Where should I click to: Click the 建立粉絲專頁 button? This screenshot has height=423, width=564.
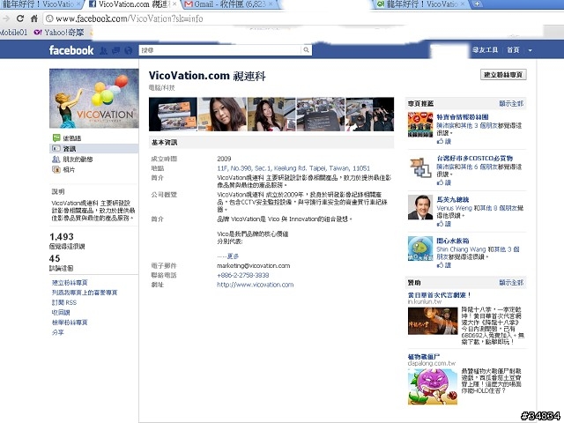503,74
